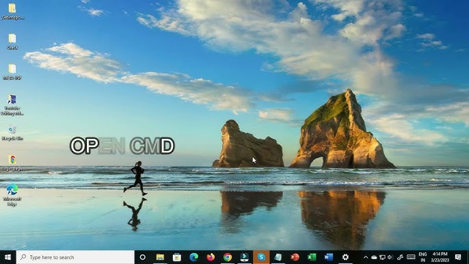Open Word from the taskbar
This screenshot has width=469, height=264.
click(x=328, y=257)
